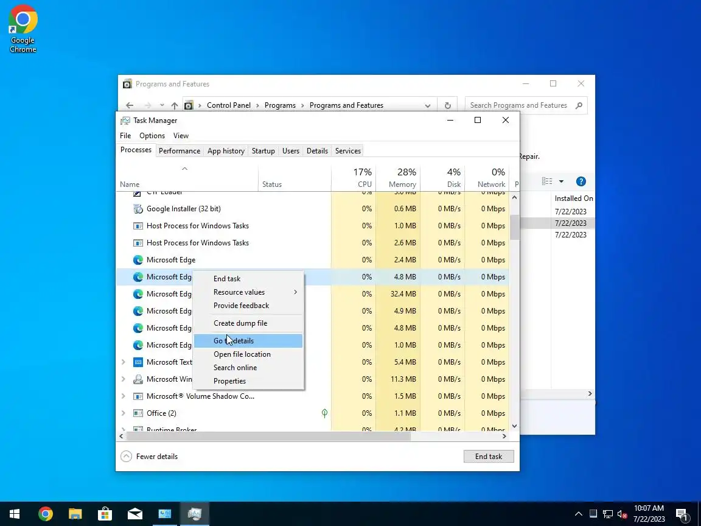Show hidden system tray icons
The image size is (701, 526).
[579, 514]
